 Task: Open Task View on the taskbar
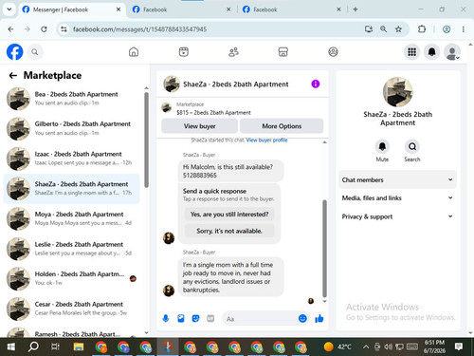55,347
